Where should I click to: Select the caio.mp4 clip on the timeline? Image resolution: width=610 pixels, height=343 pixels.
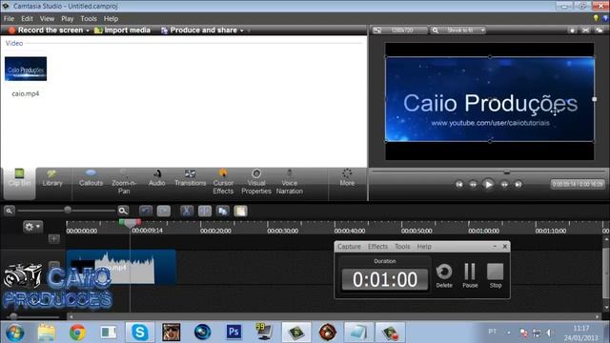121,267
